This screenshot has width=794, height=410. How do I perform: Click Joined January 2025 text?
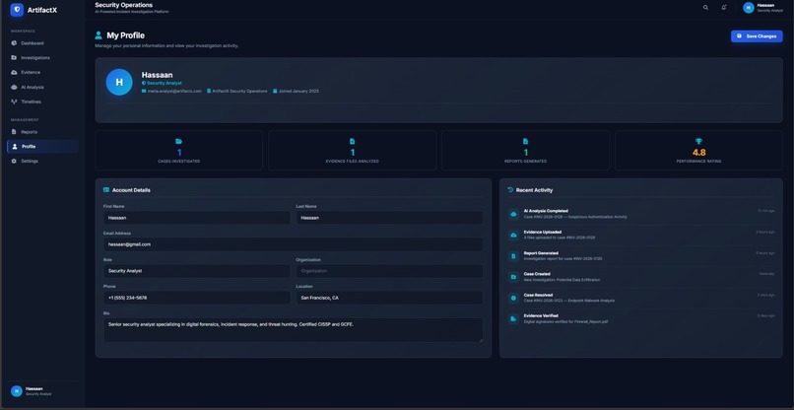pos(298,92)
